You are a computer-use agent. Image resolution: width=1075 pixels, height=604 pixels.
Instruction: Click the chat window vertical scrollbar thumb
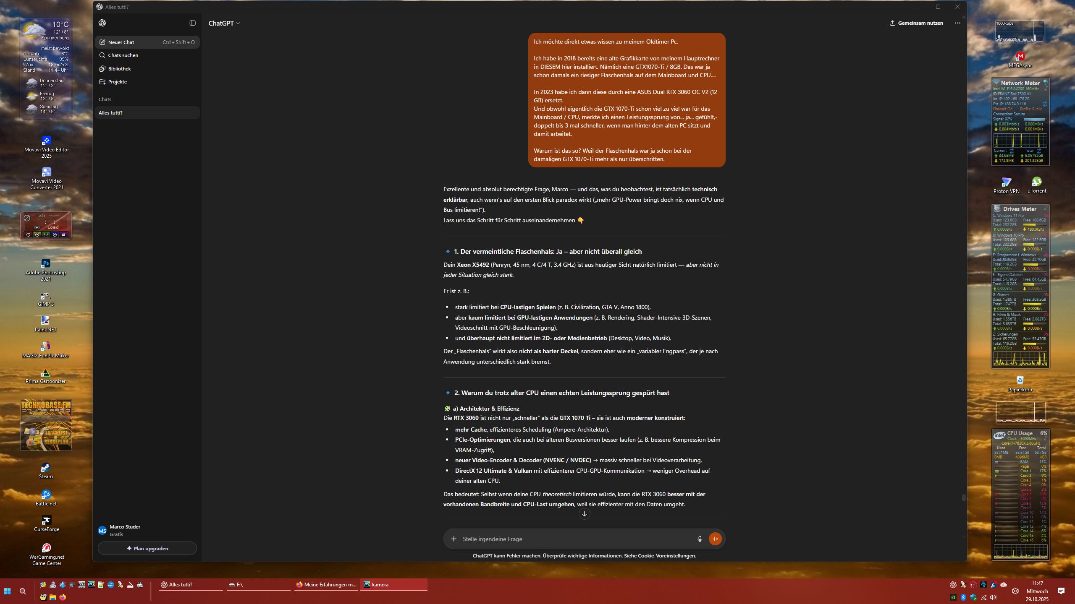963,498
